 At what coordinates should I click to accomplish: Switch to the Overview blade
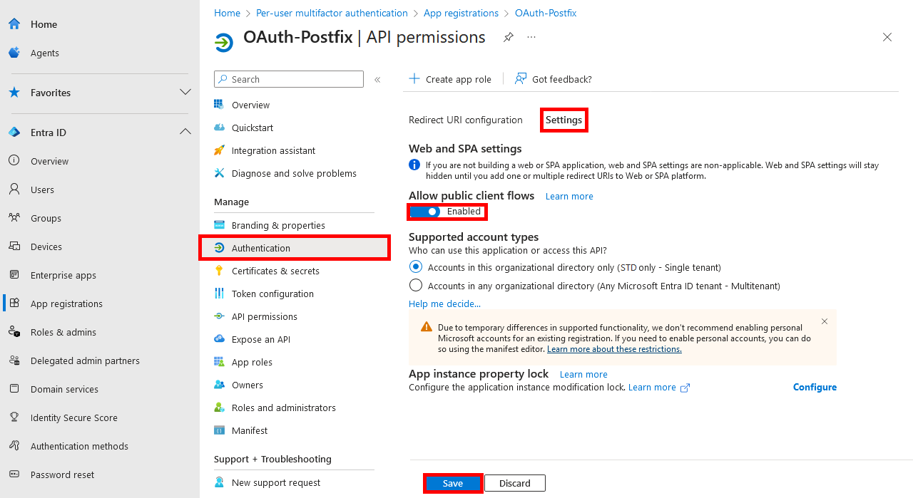250,105
